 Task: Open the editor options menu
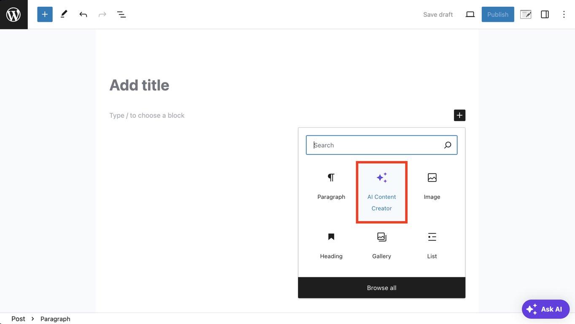pos(564,14)
